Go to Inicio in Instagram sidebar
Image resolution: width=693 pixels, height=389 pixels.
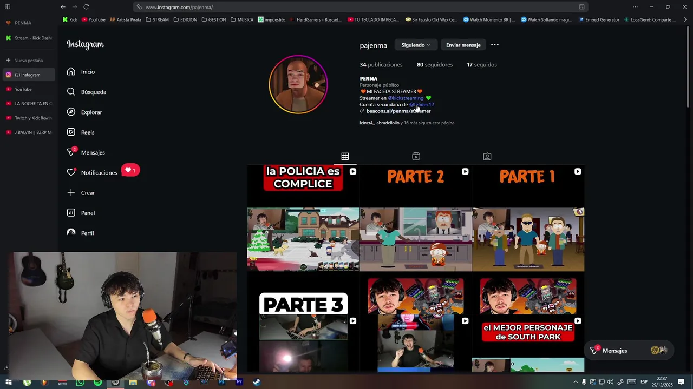(81, 72)
